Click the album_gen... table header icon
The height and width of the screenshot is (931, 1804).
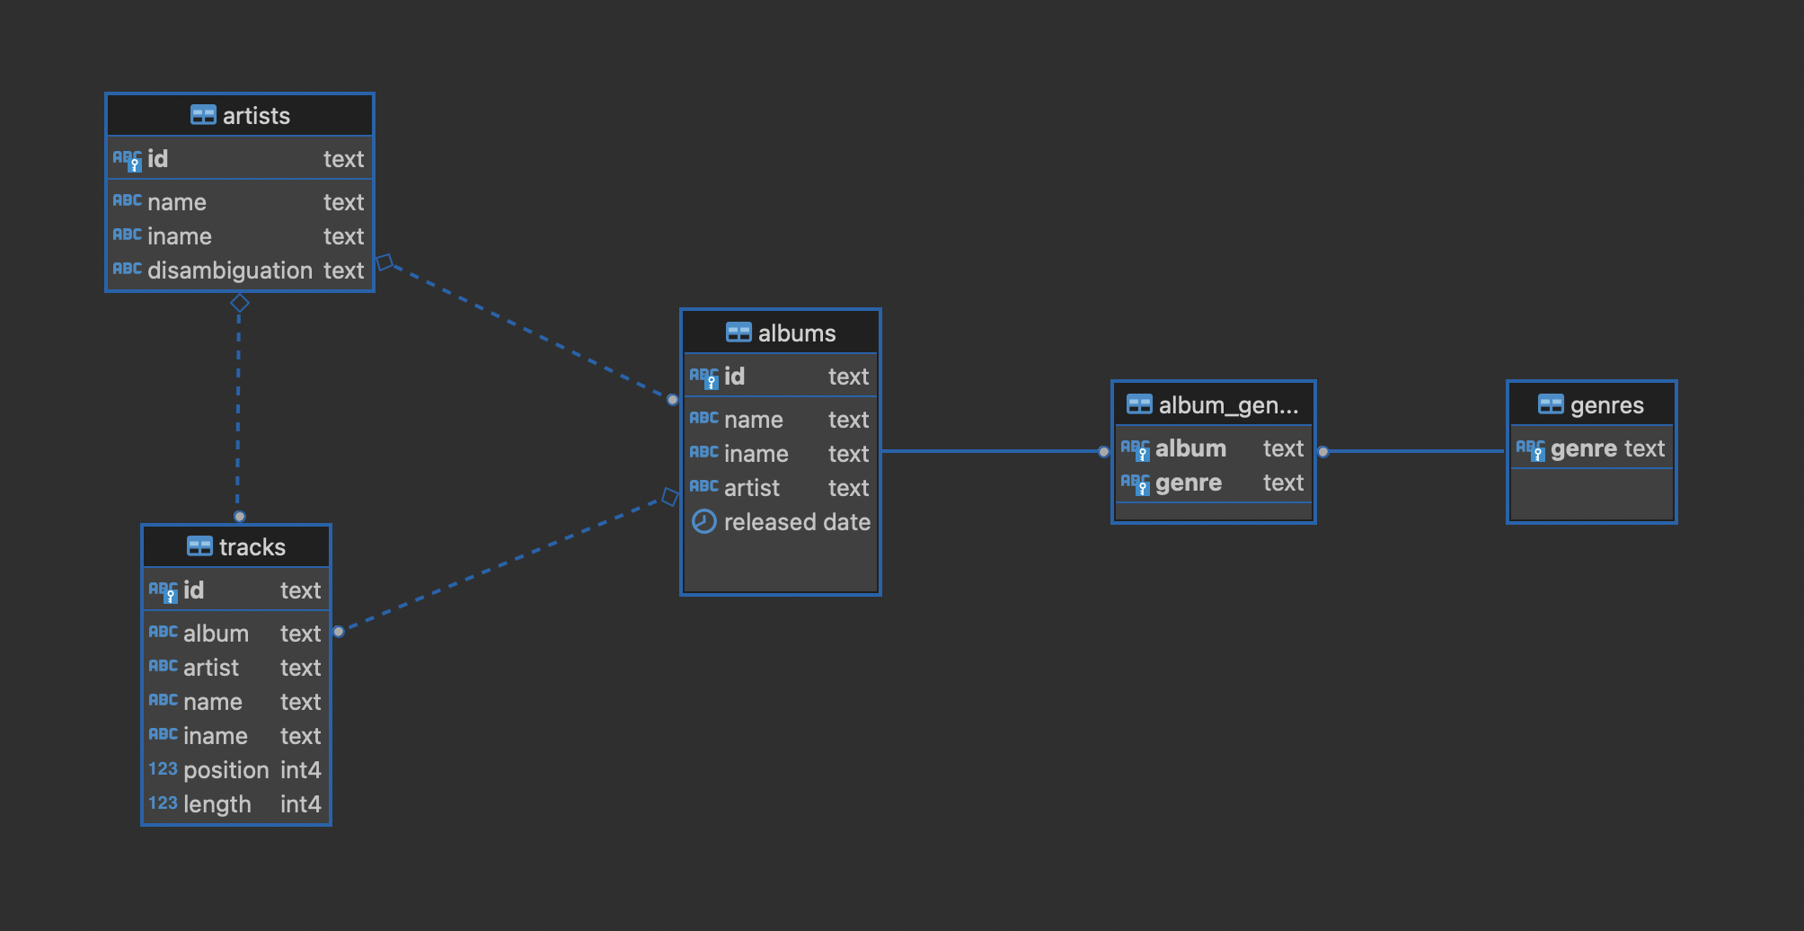pyautogui.click(x=1139, y=404)
